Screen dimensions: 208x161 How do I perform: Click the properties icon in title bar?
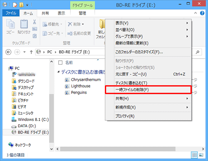coord(15,5)
